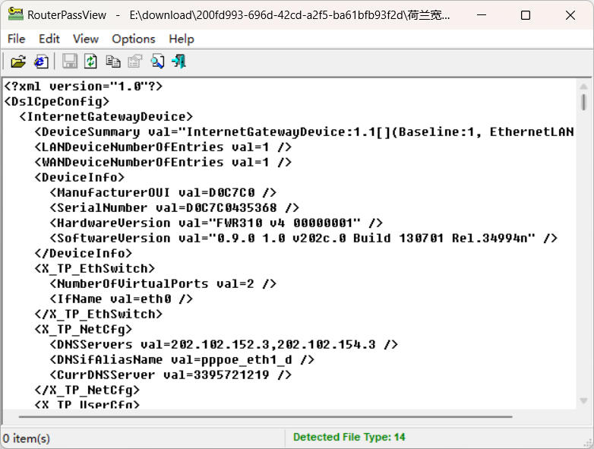Click the vertical scrollbar down arrow

tap(583, 400)
